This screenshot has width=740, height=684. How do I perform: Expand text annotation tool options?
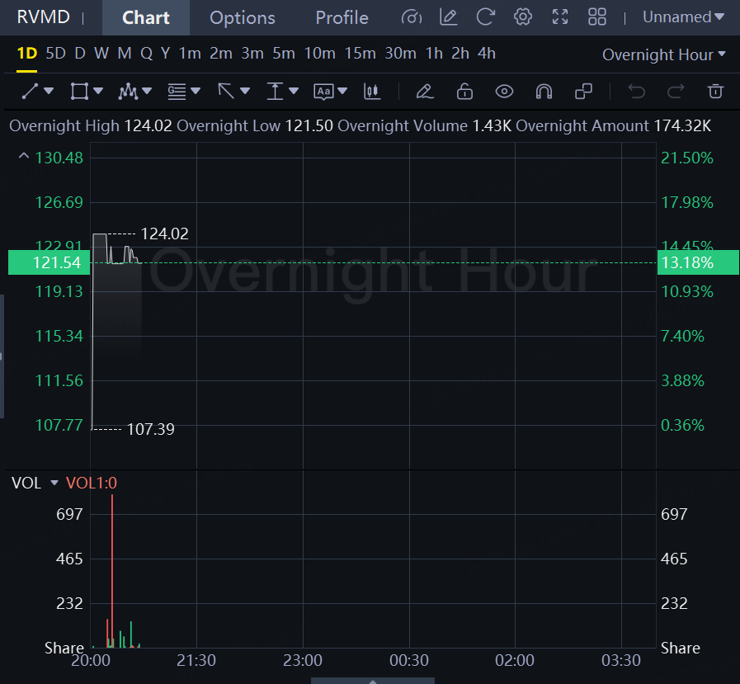click(342, 91)
